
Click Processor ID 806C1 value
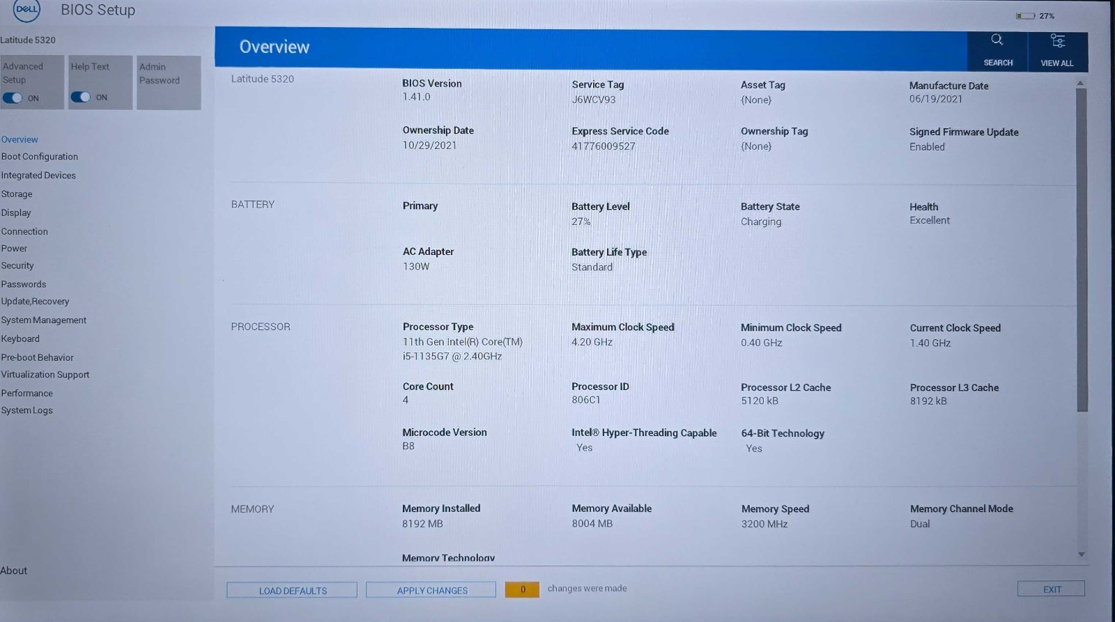coord(586,400)
